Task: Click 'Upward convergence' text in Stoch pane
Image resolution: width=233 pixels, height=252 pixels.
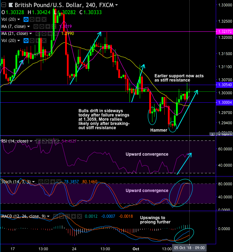Action: 147,191
